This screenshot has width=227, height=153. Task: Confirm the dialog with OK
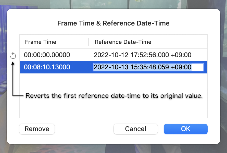pyautogui.click(x=185, y=129)
